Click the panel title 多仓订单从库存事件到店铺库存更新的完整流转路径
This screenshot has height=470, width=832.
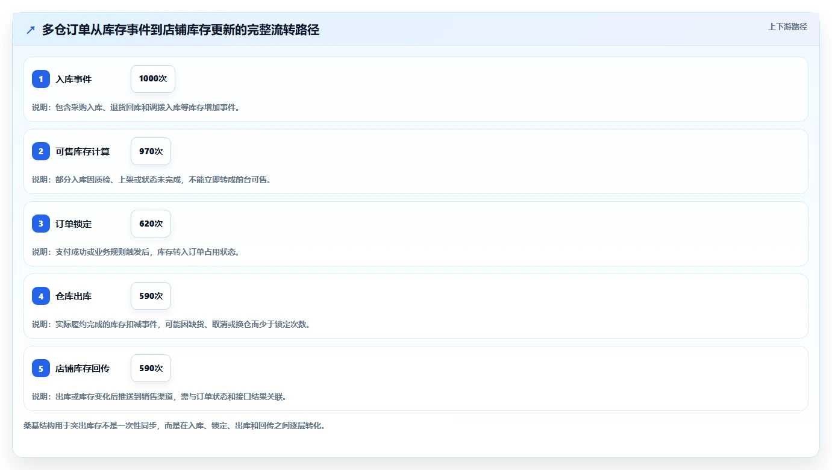181,30
